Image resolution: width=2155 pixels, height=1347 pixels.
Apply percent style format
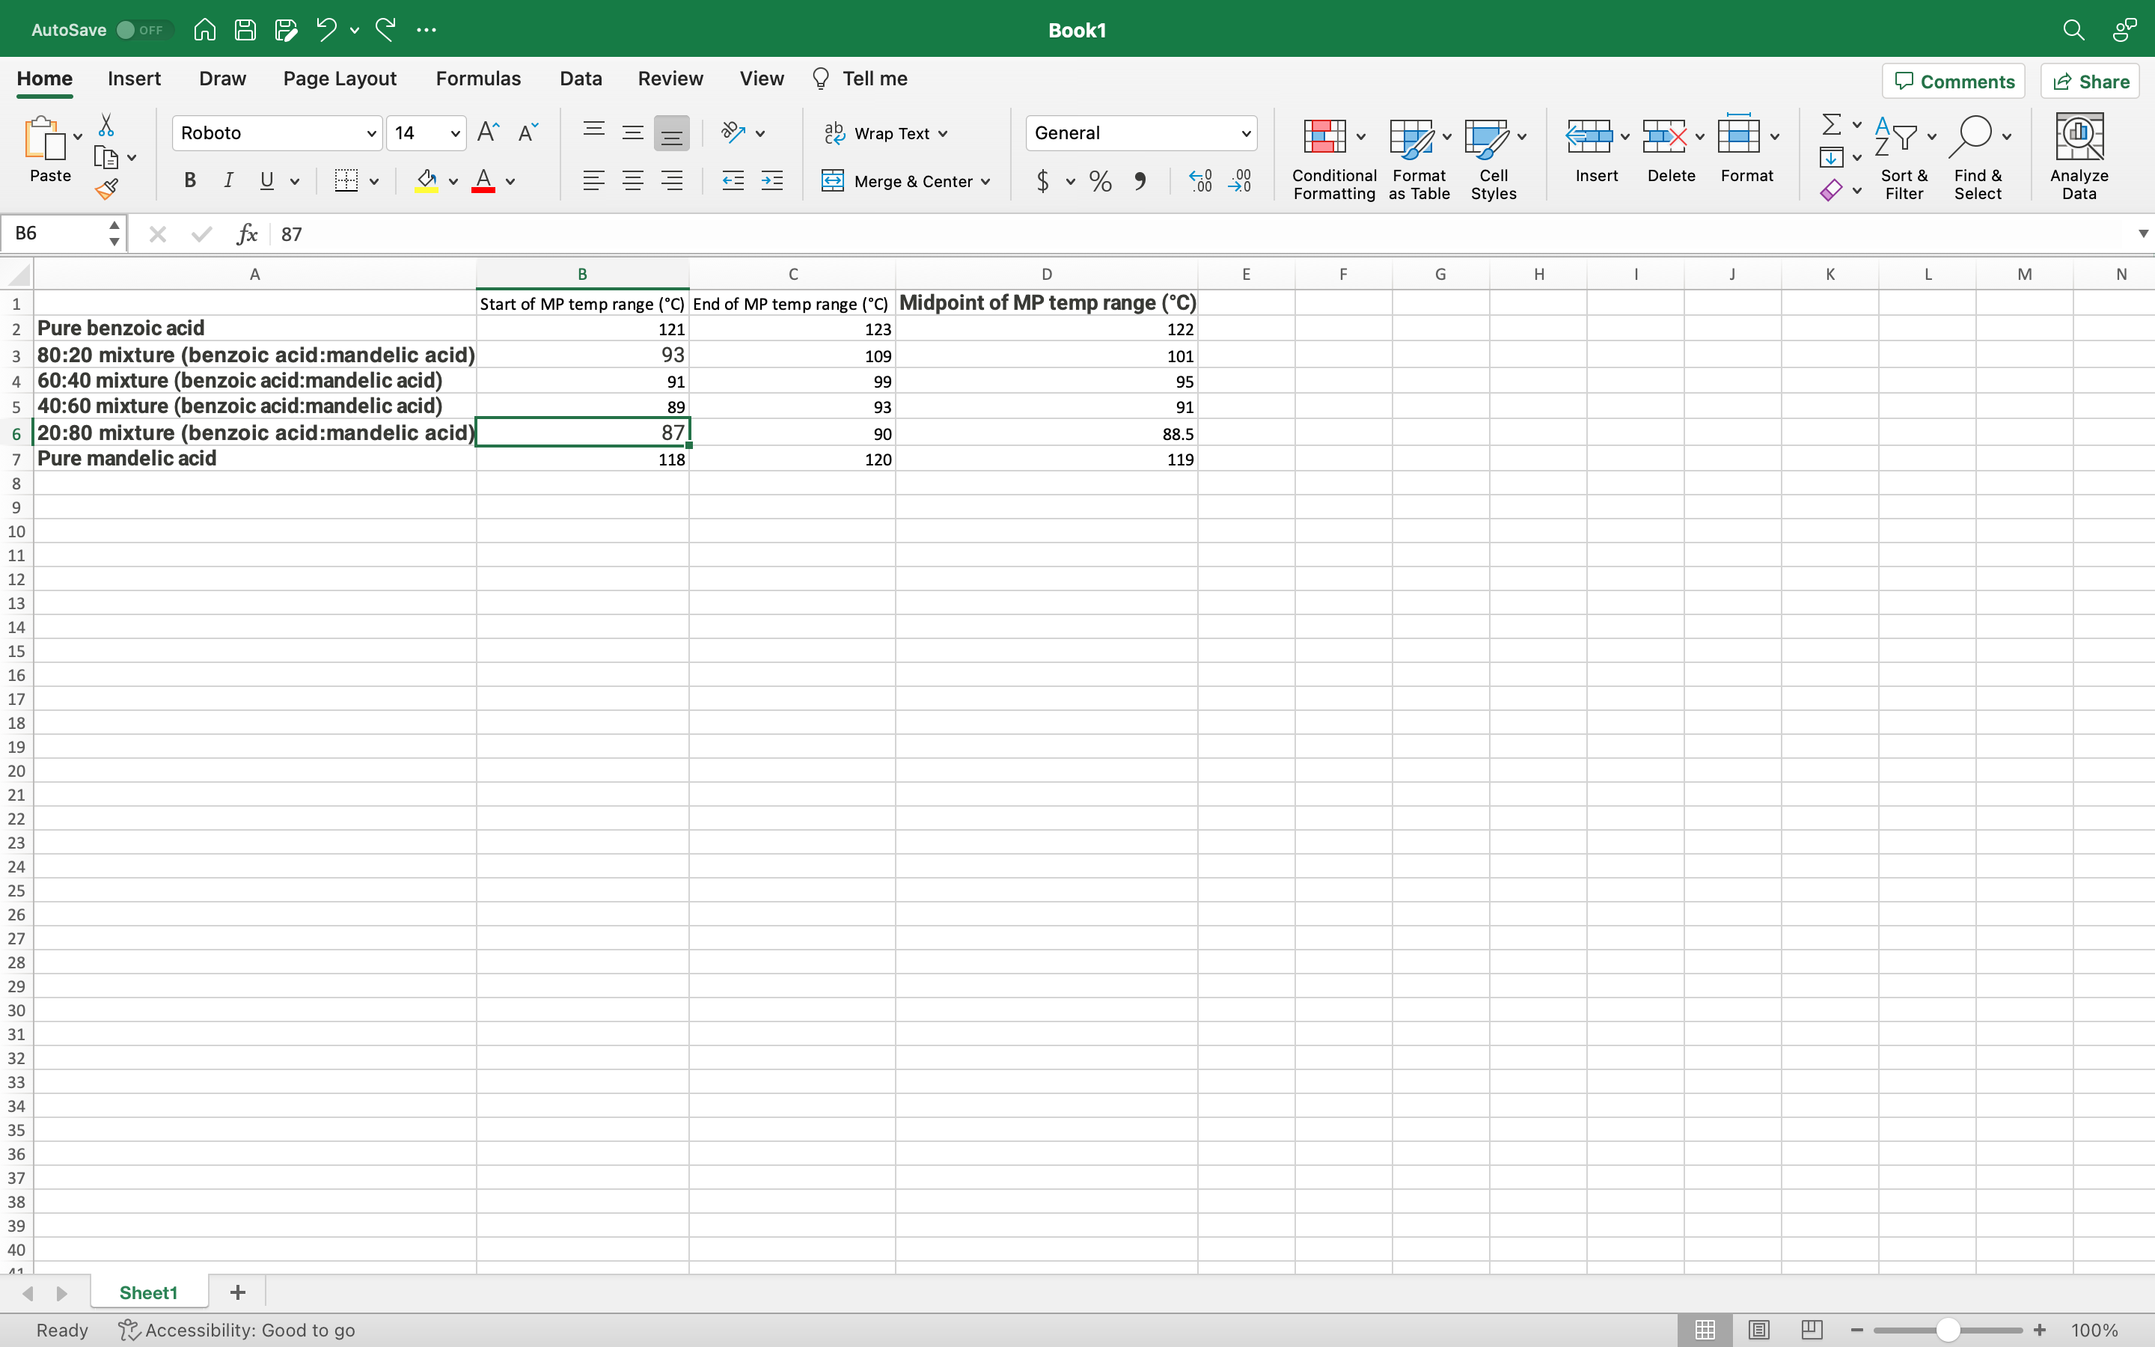[x=1101, y=182]
